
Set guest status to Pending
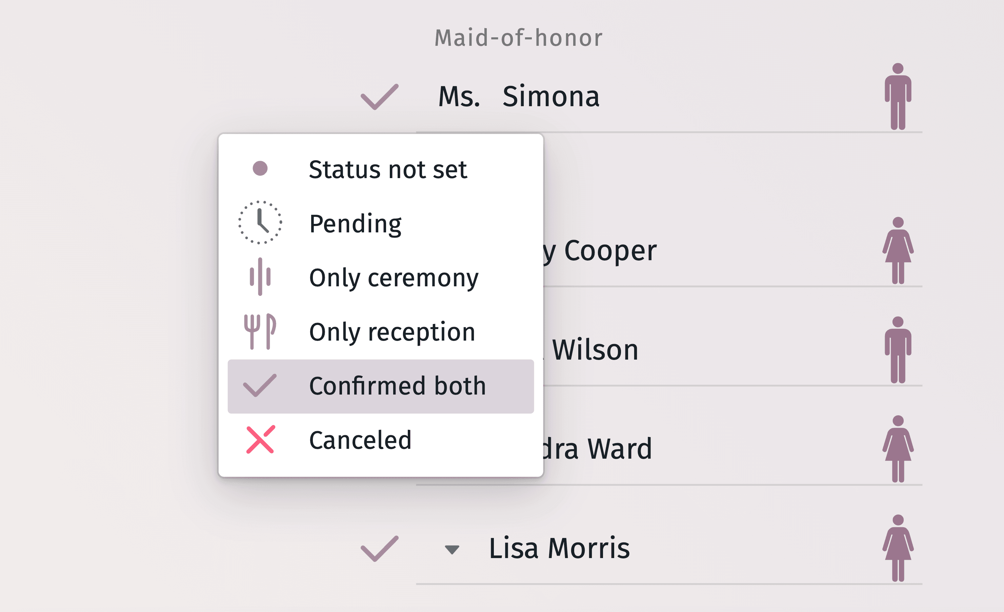point(355,224)
